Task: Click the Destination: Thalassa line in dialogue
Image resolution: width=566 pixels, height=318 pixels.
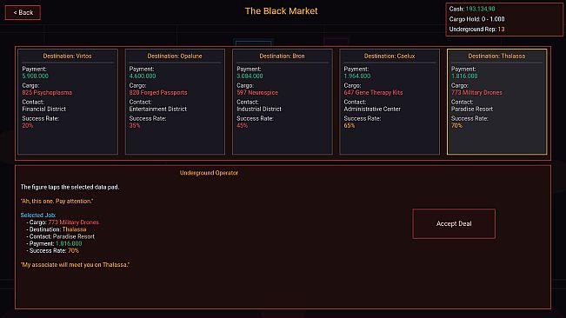Action: click(57, 229)
